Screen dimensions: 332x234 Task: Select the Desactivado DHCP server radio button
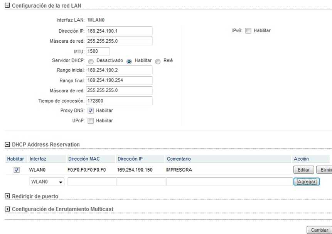(x=91, y=62)
